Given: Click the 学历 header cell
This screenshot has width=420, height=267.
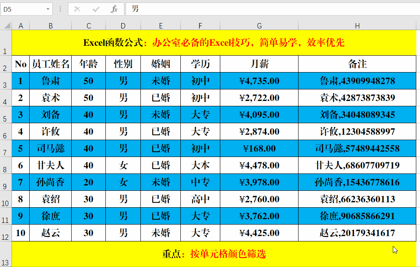Looking at the screenshot, I should [201, 64].
